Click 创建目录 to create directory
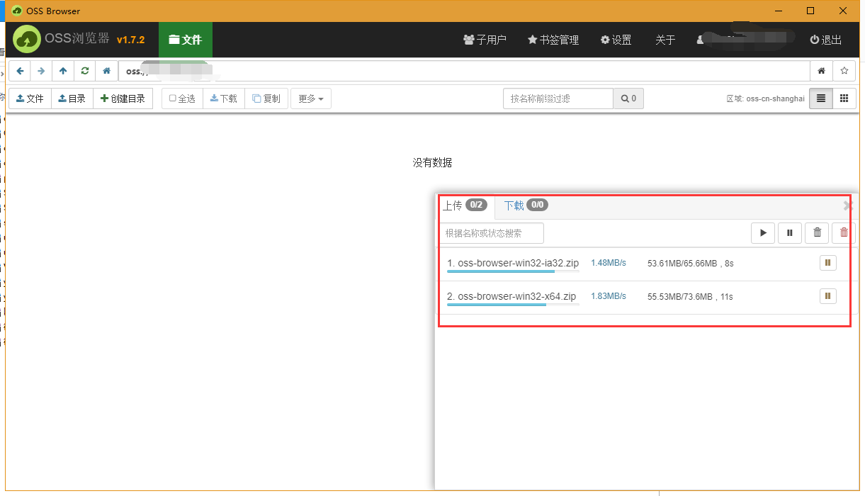This screenshot has height=496, width=865. pos(123,98)
